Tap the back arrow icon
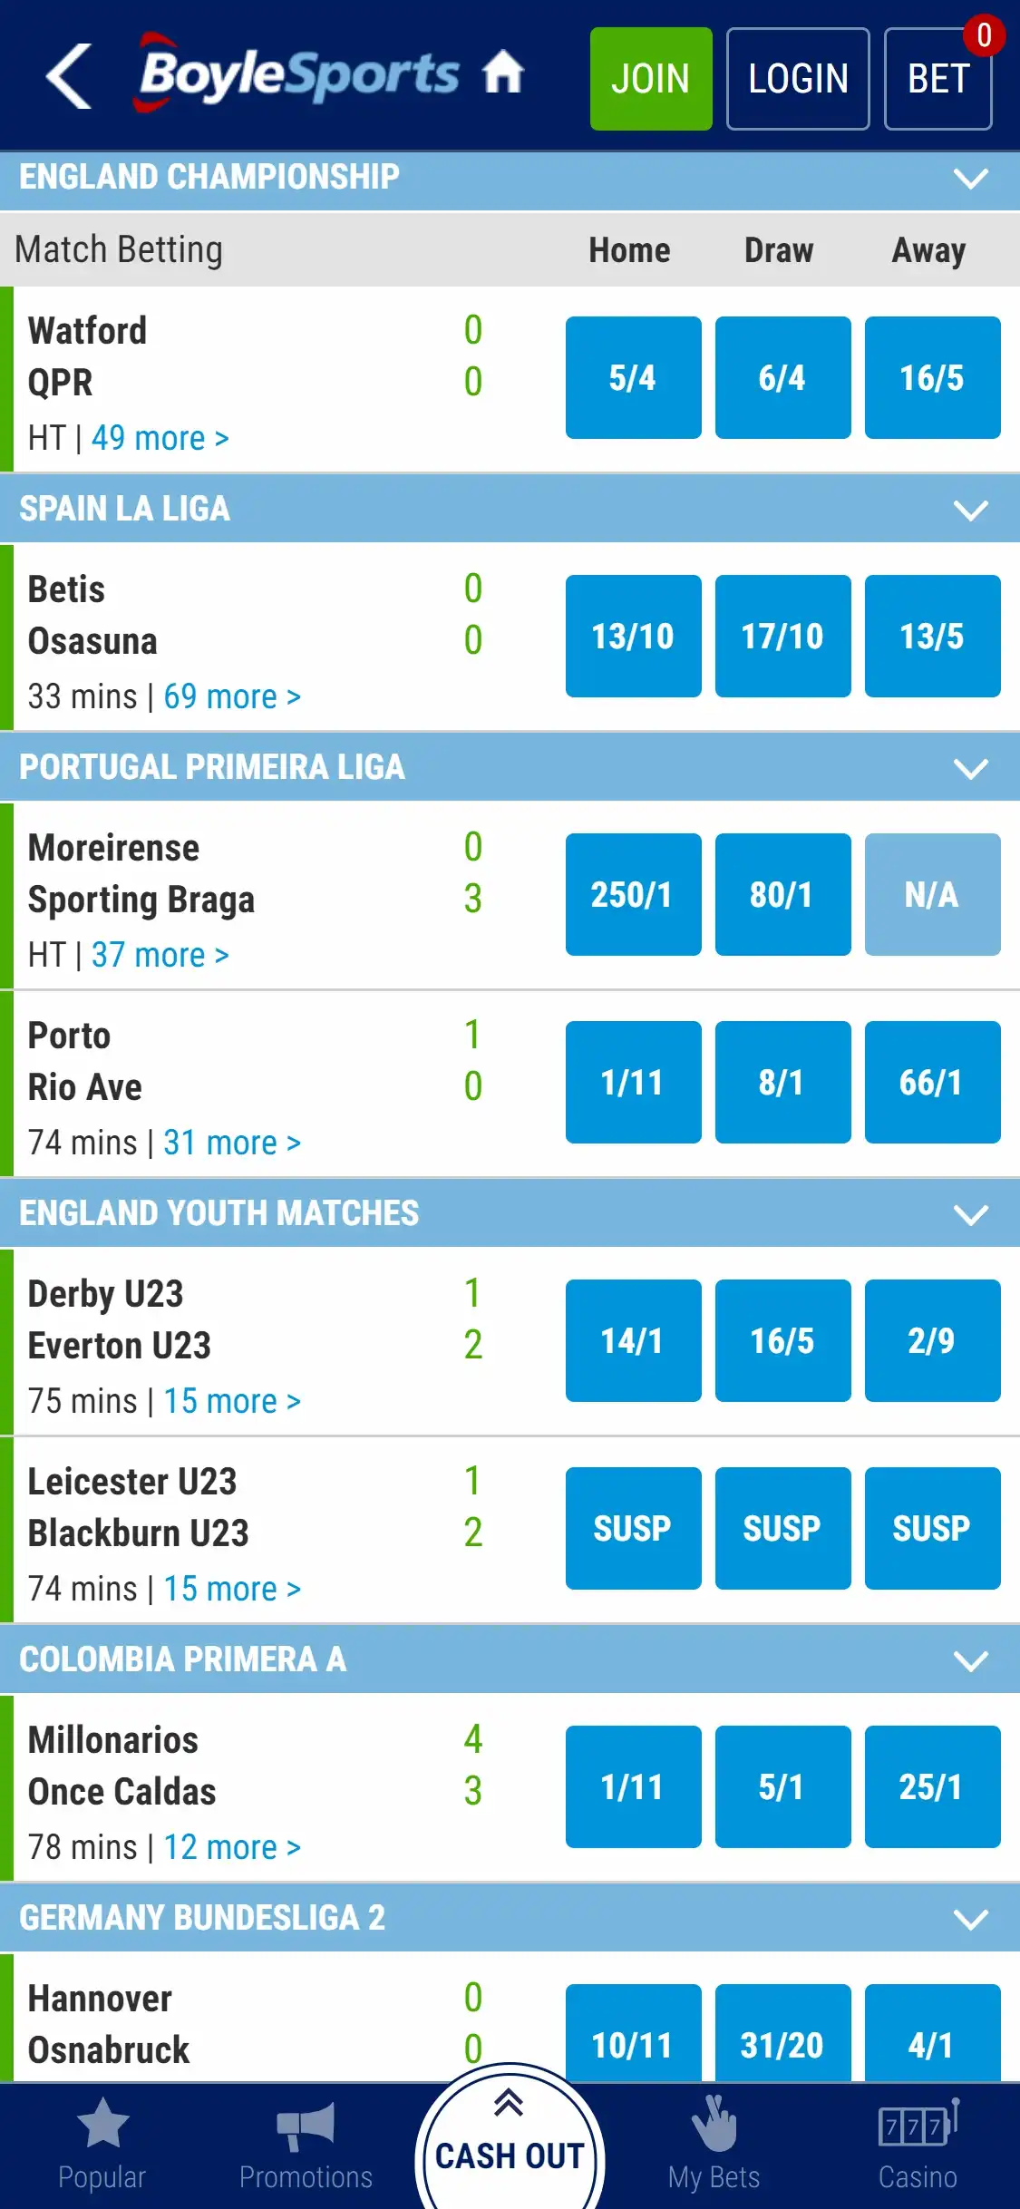 coord(70,76)
